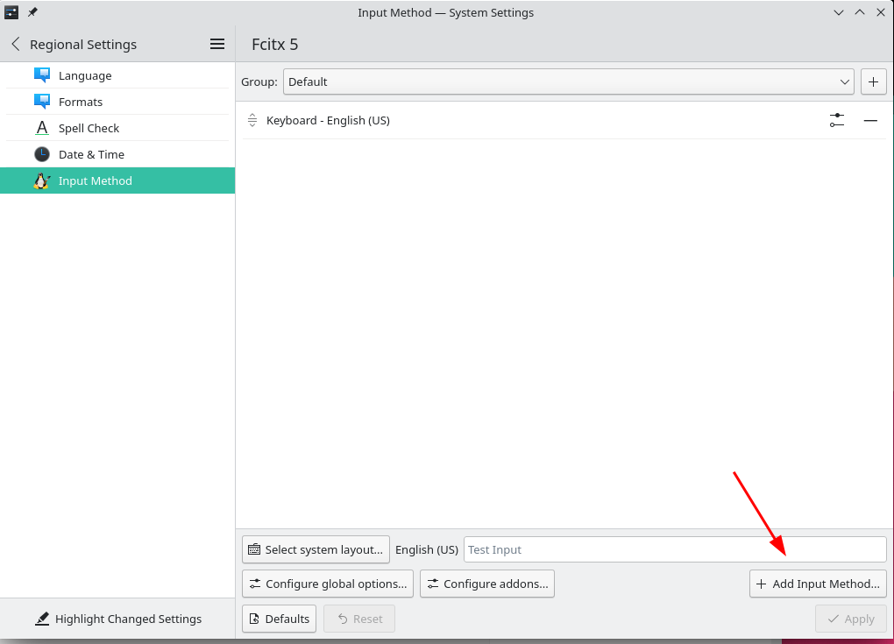Open the Formats settings page
The width and height of the screenshot is (894, 644).
point(117,102)
